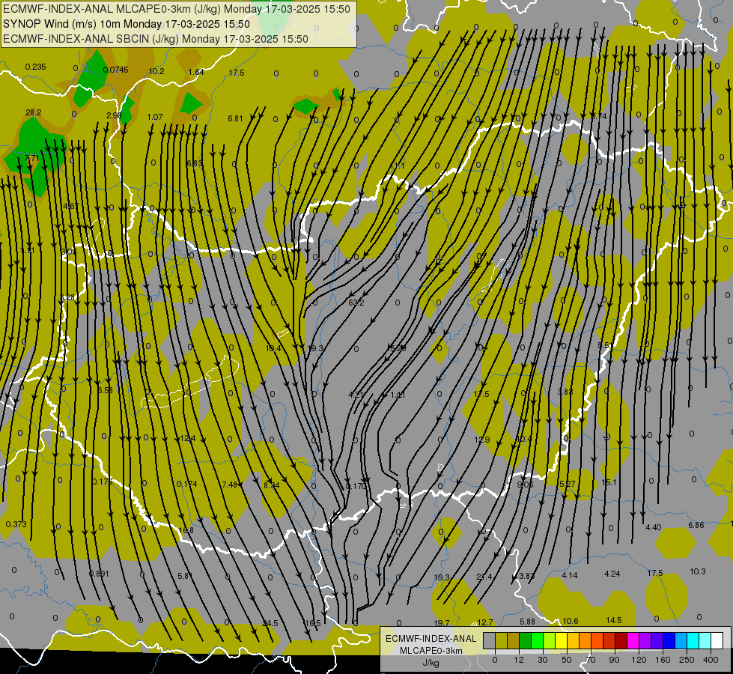733x674 pixels.
Task: Click the legend tick label 120
Action: point(639,660)
